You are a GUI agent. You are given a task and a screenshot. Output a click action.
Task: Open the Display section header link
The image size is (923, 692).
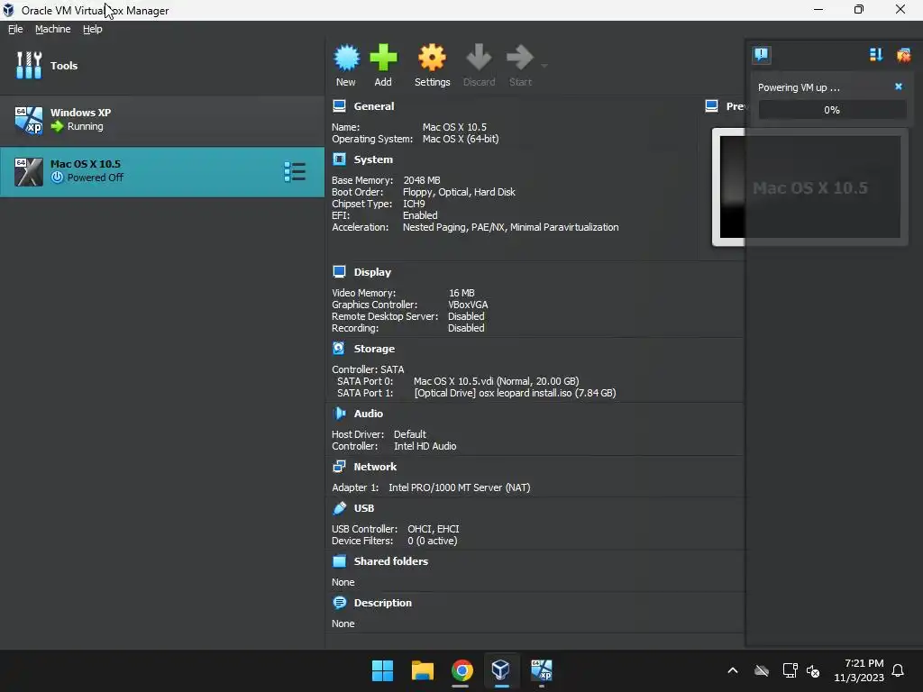tap(372, 272)
